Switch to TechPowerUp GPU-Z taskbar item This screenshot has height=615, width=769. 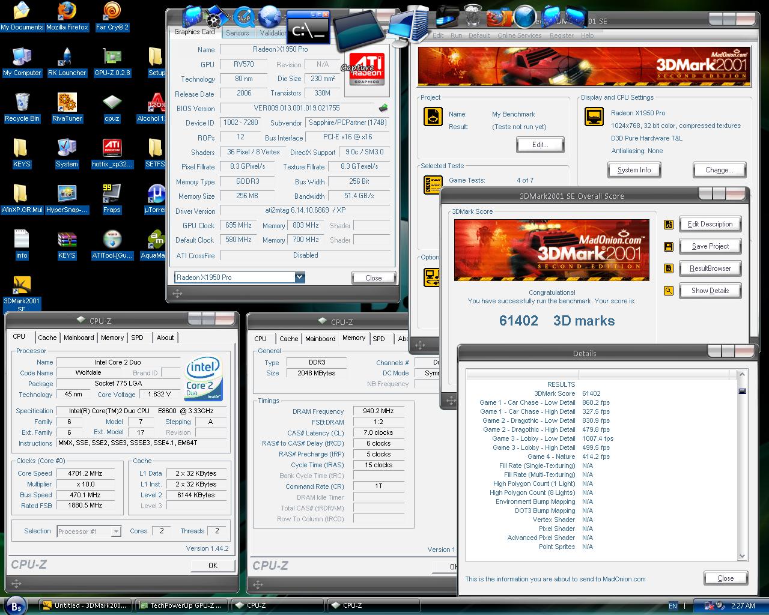[182, 605]
